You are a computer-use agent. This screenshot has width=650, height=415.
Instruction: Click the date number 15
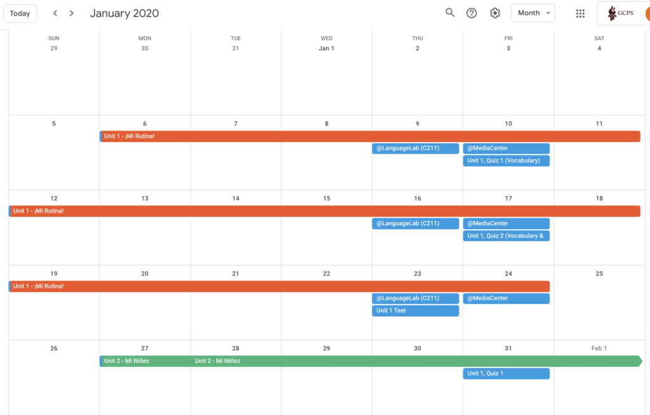coord(327,199)
